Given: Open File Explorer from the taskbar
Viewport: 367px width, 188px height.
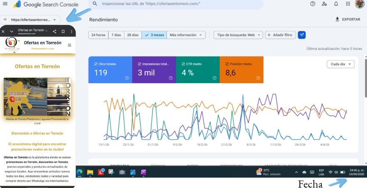Looking at the screenshot, I should coord(90,172).
